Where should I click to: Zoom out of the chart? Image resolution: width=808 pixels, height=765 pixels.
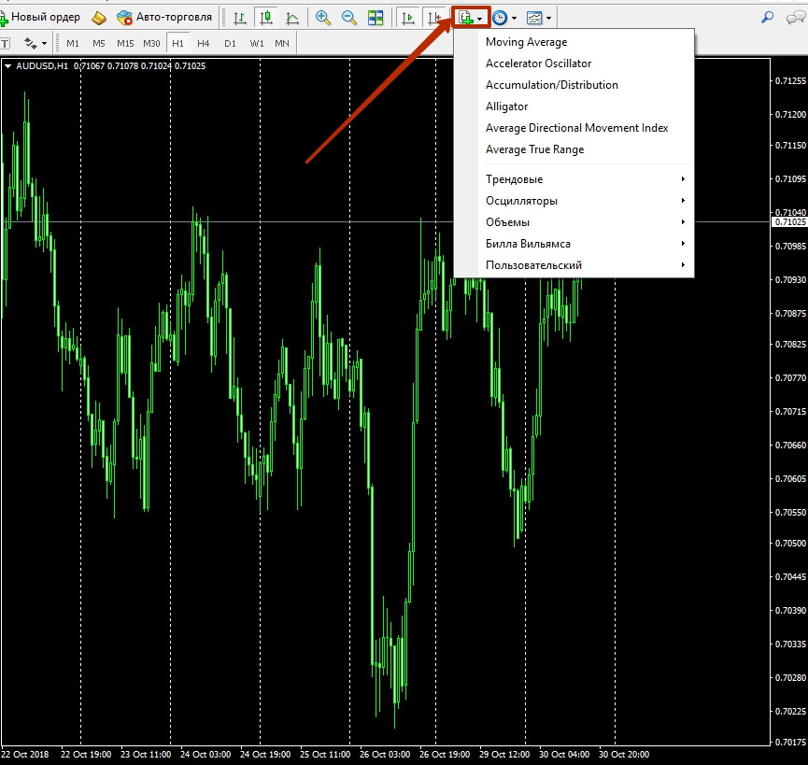coord(349,17)
